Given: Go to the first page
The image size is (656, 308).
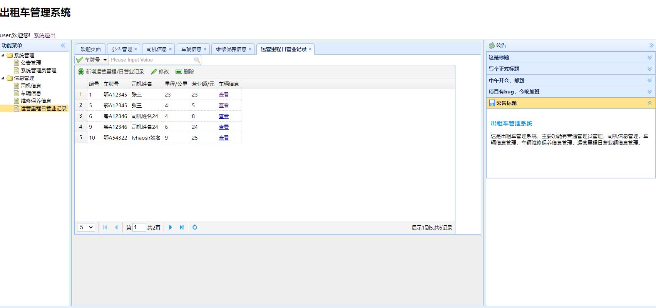Looking at the screenshot, I should click(x=105, y=227).
